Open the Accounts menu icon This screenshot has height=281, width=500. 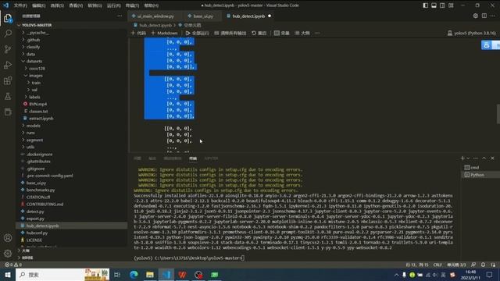pos(8,238)
